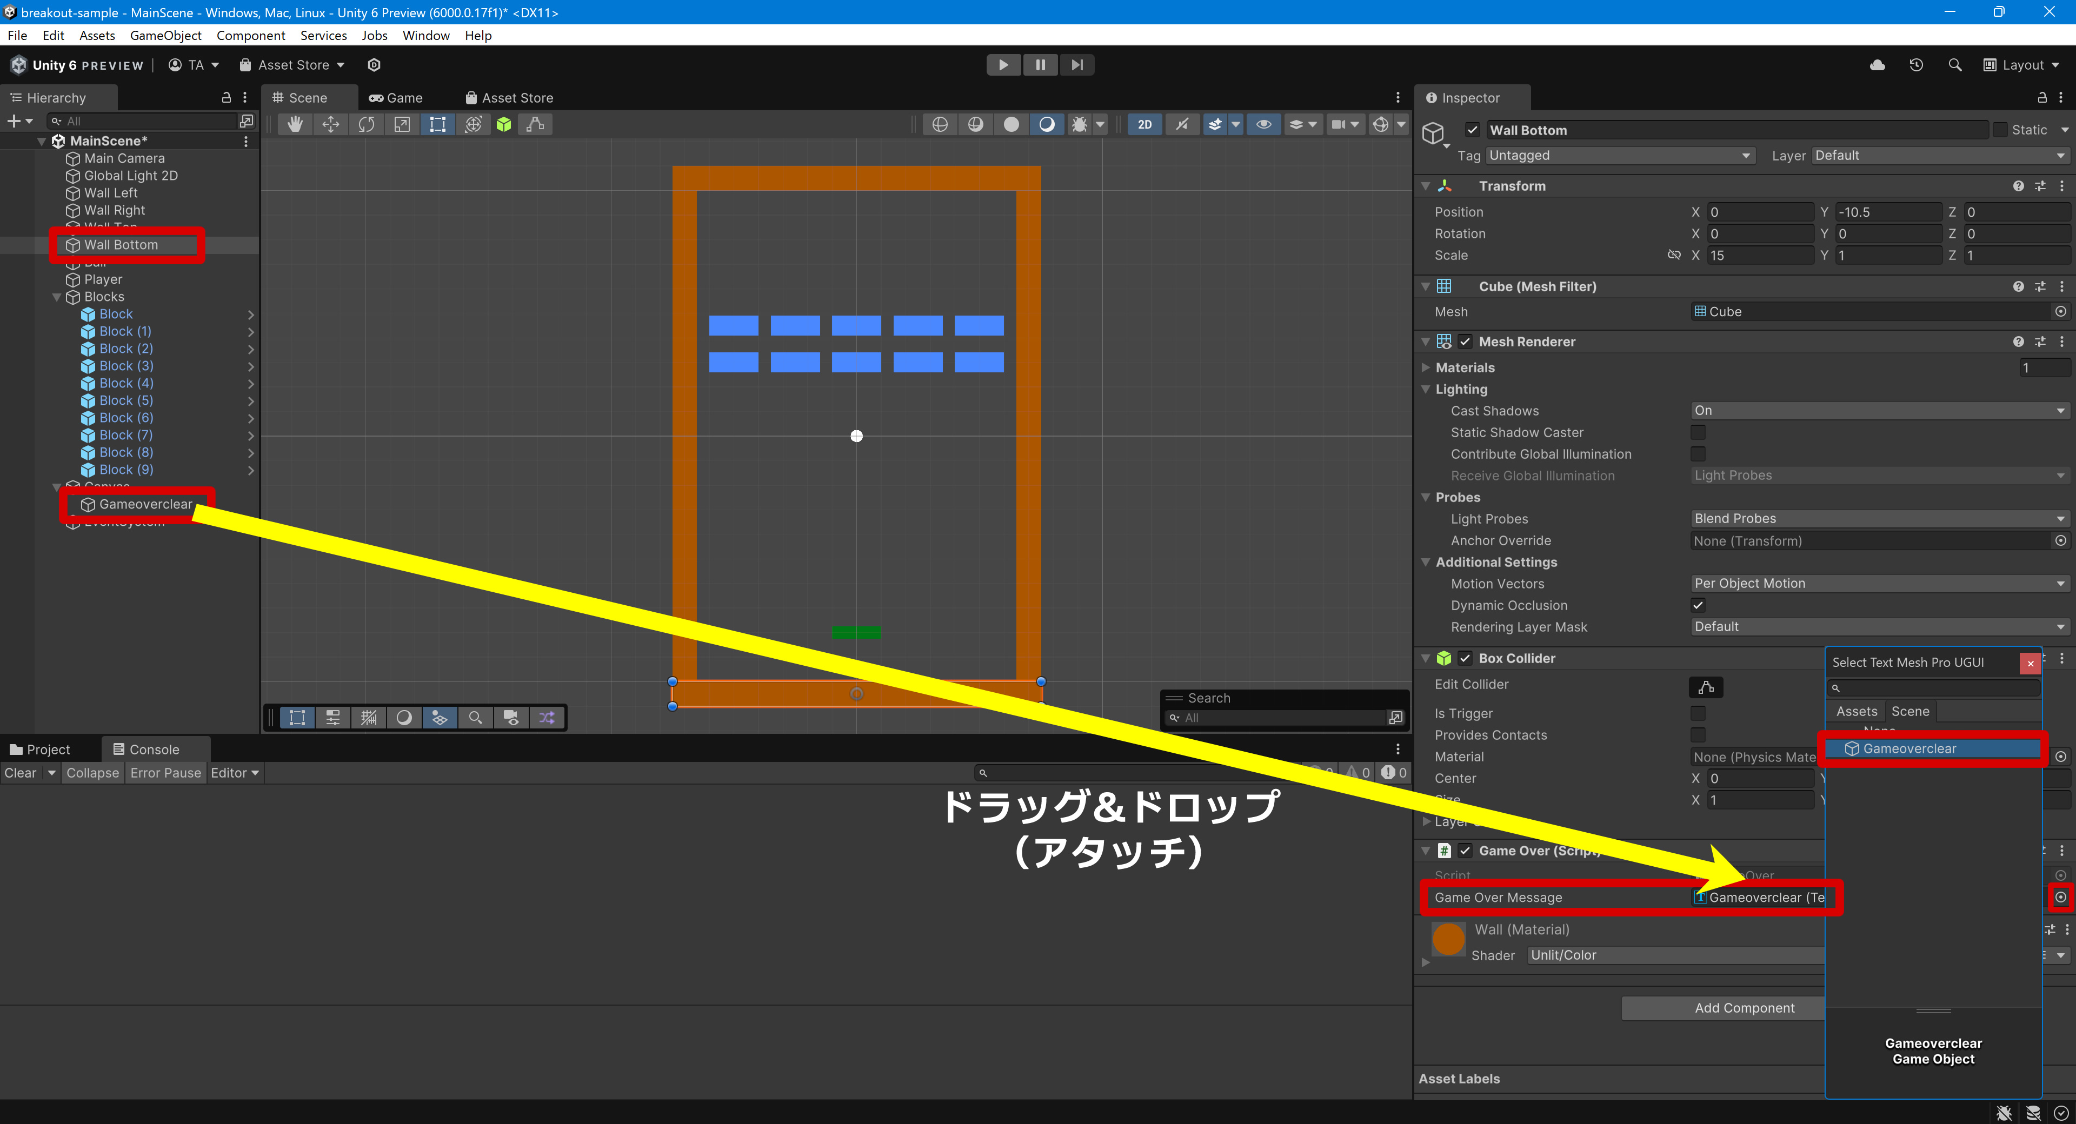
Task: Open Motion Vectors dropdown
Action: coord(1879,584)
